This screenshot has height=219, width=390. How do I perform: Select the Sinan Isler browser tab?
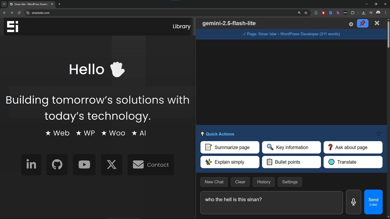31,4
